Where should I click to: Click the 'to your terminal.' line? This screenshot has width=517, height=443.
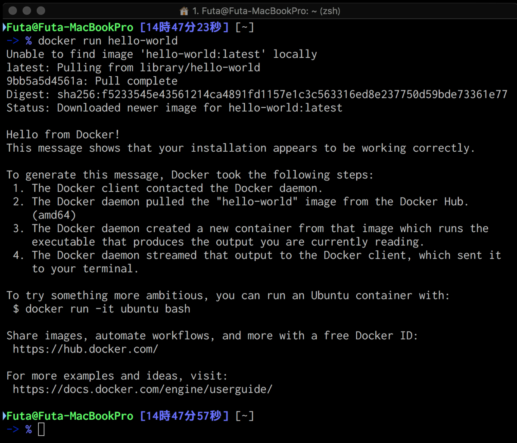click(85, 268)
